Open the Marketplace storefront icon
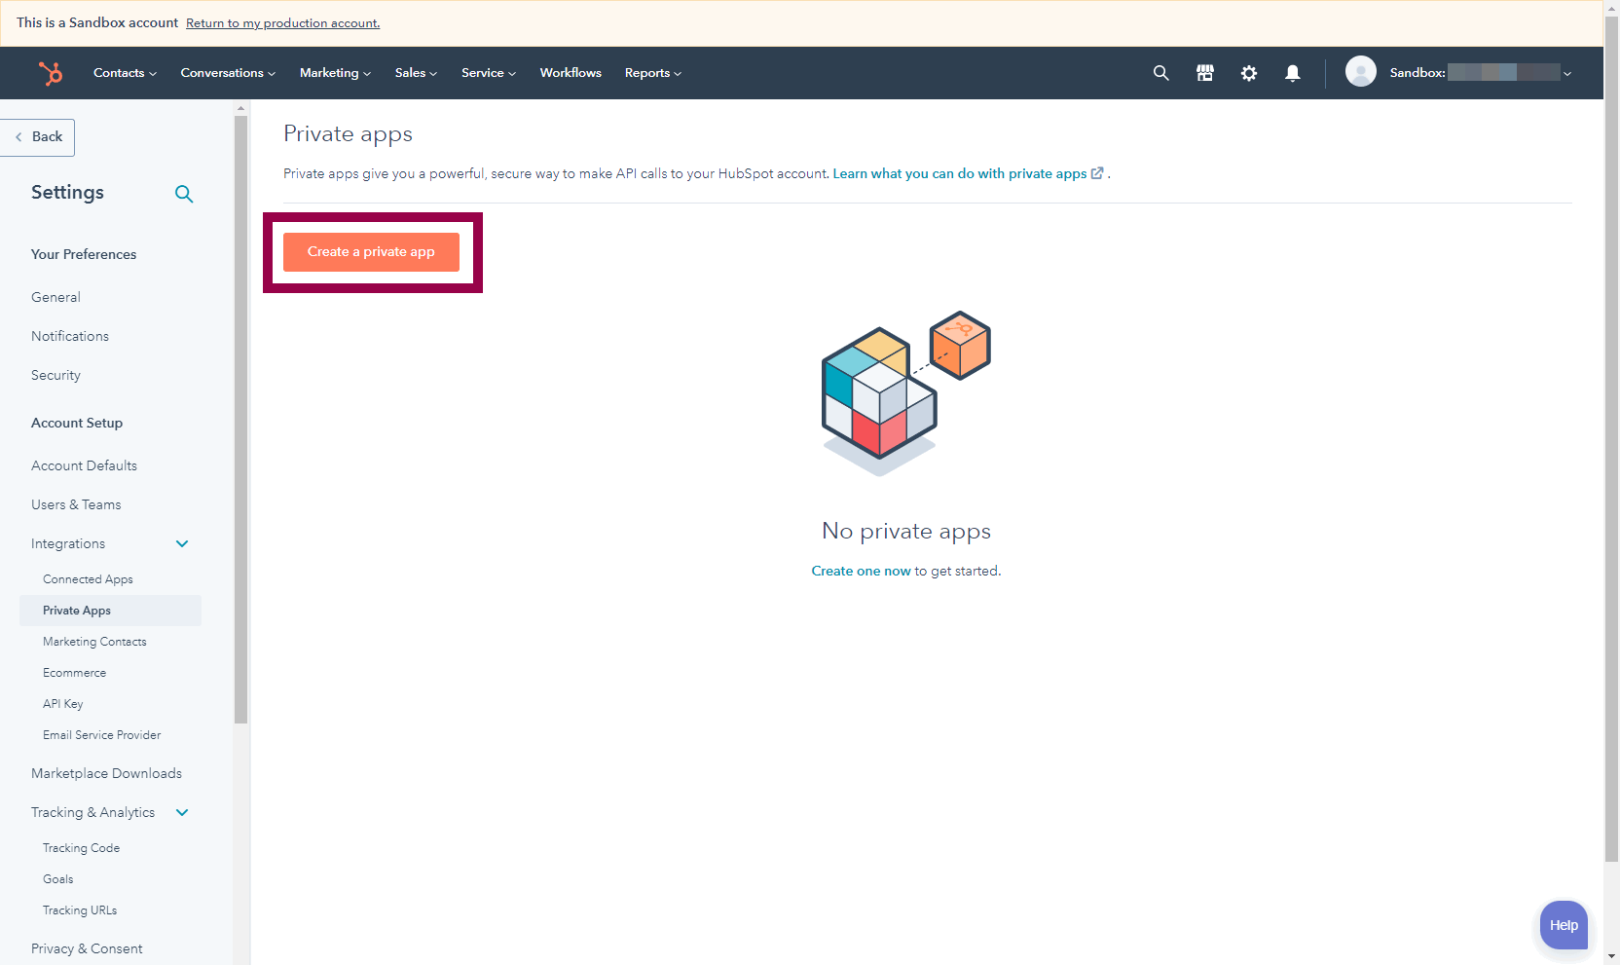The height and width of the screenshot is (965, 1620). tap(1205, 73)
